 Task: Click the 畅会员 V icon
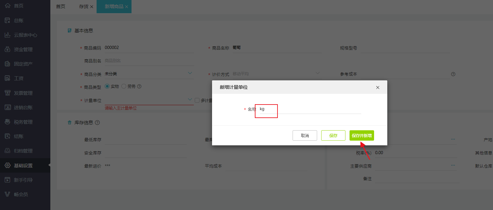click(8, 194)
